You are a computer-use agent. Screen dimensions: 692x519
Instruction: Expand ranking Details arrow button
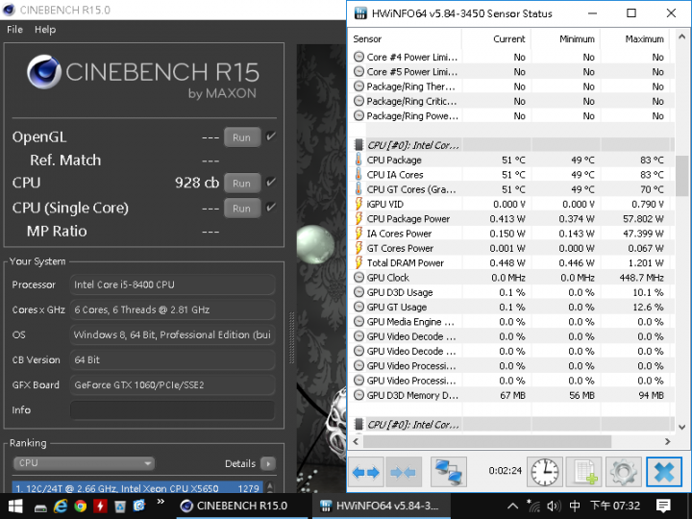pos(267,463)
